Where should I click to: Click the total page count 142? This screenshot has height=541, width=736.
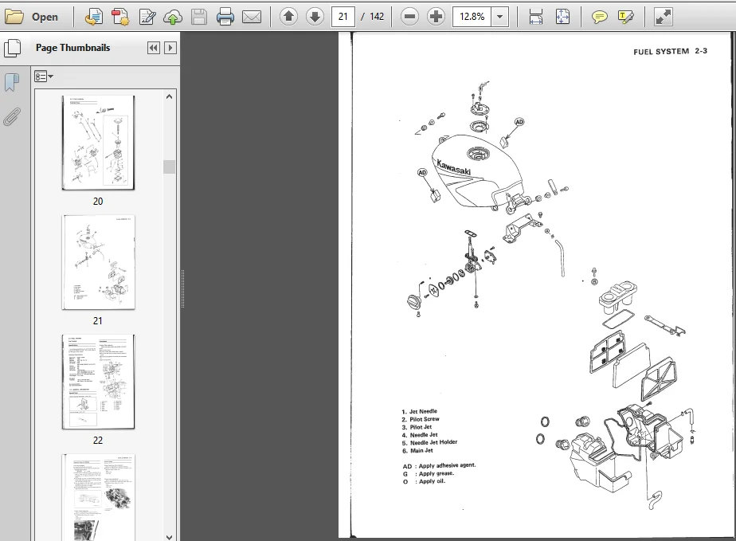pyautogui.click(x=377, y=17)
